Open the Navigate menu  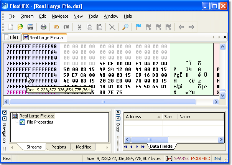point(60,16)
